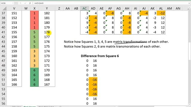Click cell with value 151 in column V
The width and height of the screenshot is (191, 107).
(x=14, y=13)
